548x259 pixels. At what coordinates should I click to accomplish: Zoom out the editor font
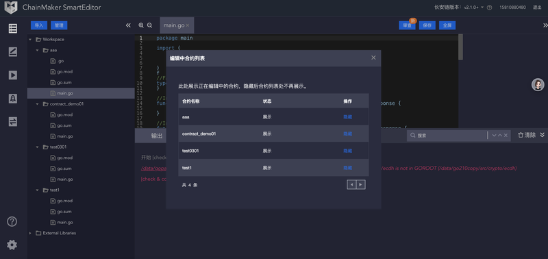(149, 25)
